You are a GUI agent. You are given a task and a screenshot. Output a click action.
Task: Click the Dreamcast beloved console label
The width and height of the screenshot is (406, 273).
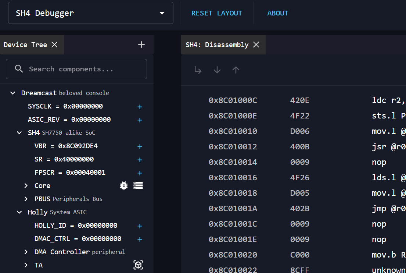[x=65, y=93]
